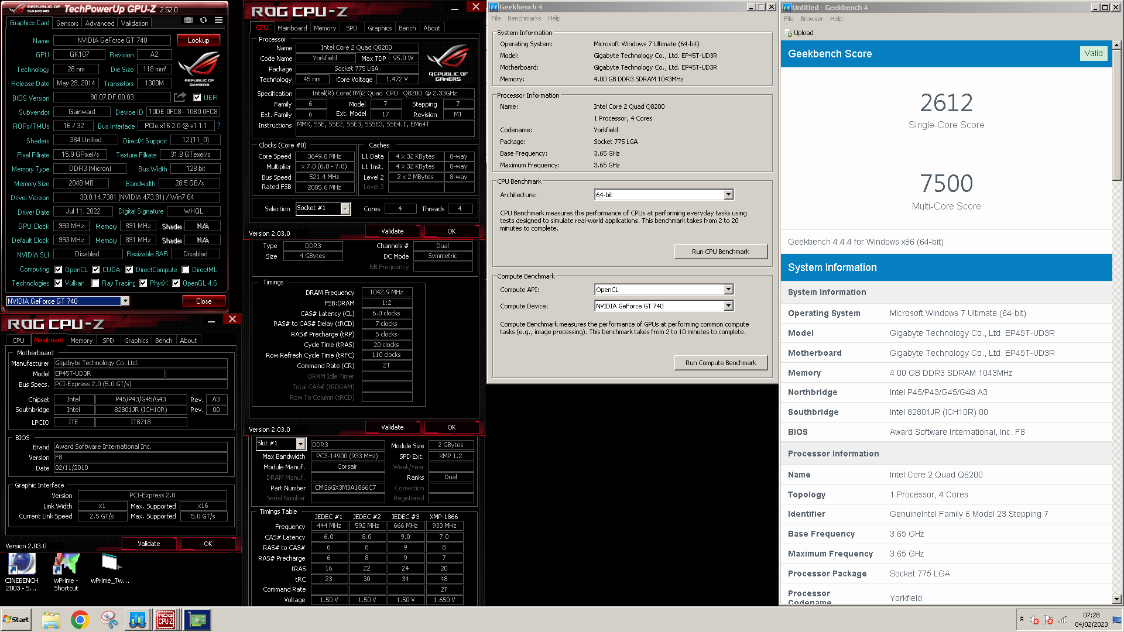This screenshot has height=632, width=1124.
Task: Open Benchmarks menu in Geekbench 4
Action: 524,18
